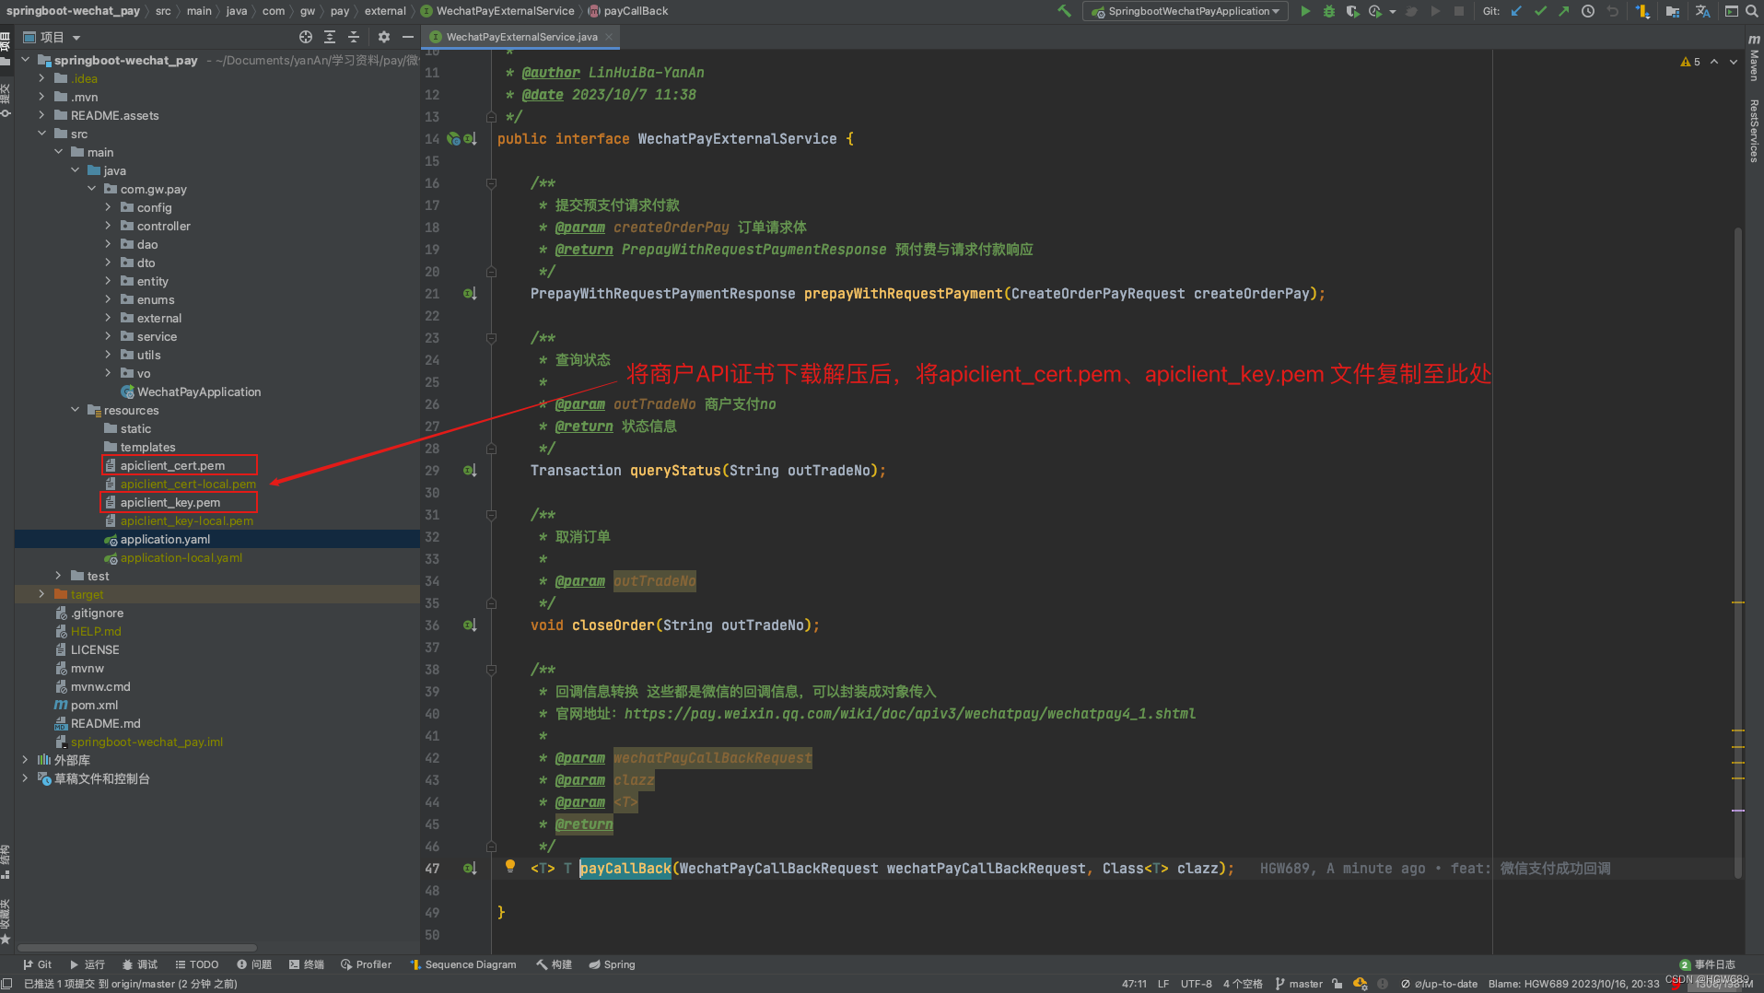Expand the controller package
The image size is (1764, 993).
click(x=108, y=226)
